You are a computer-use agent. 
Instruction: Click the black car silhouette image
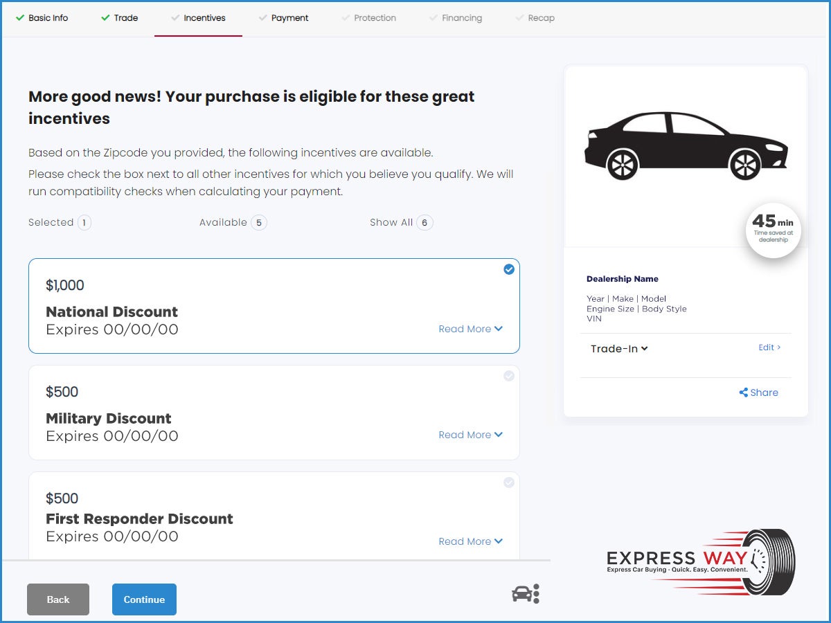point(686,146)
